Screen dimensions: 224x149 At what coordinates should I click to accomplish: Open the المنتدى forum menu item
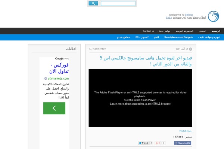pos(203,31)
